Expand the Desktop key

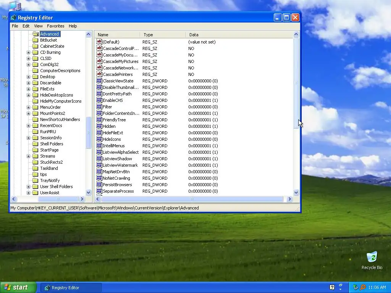coord(28,77)
